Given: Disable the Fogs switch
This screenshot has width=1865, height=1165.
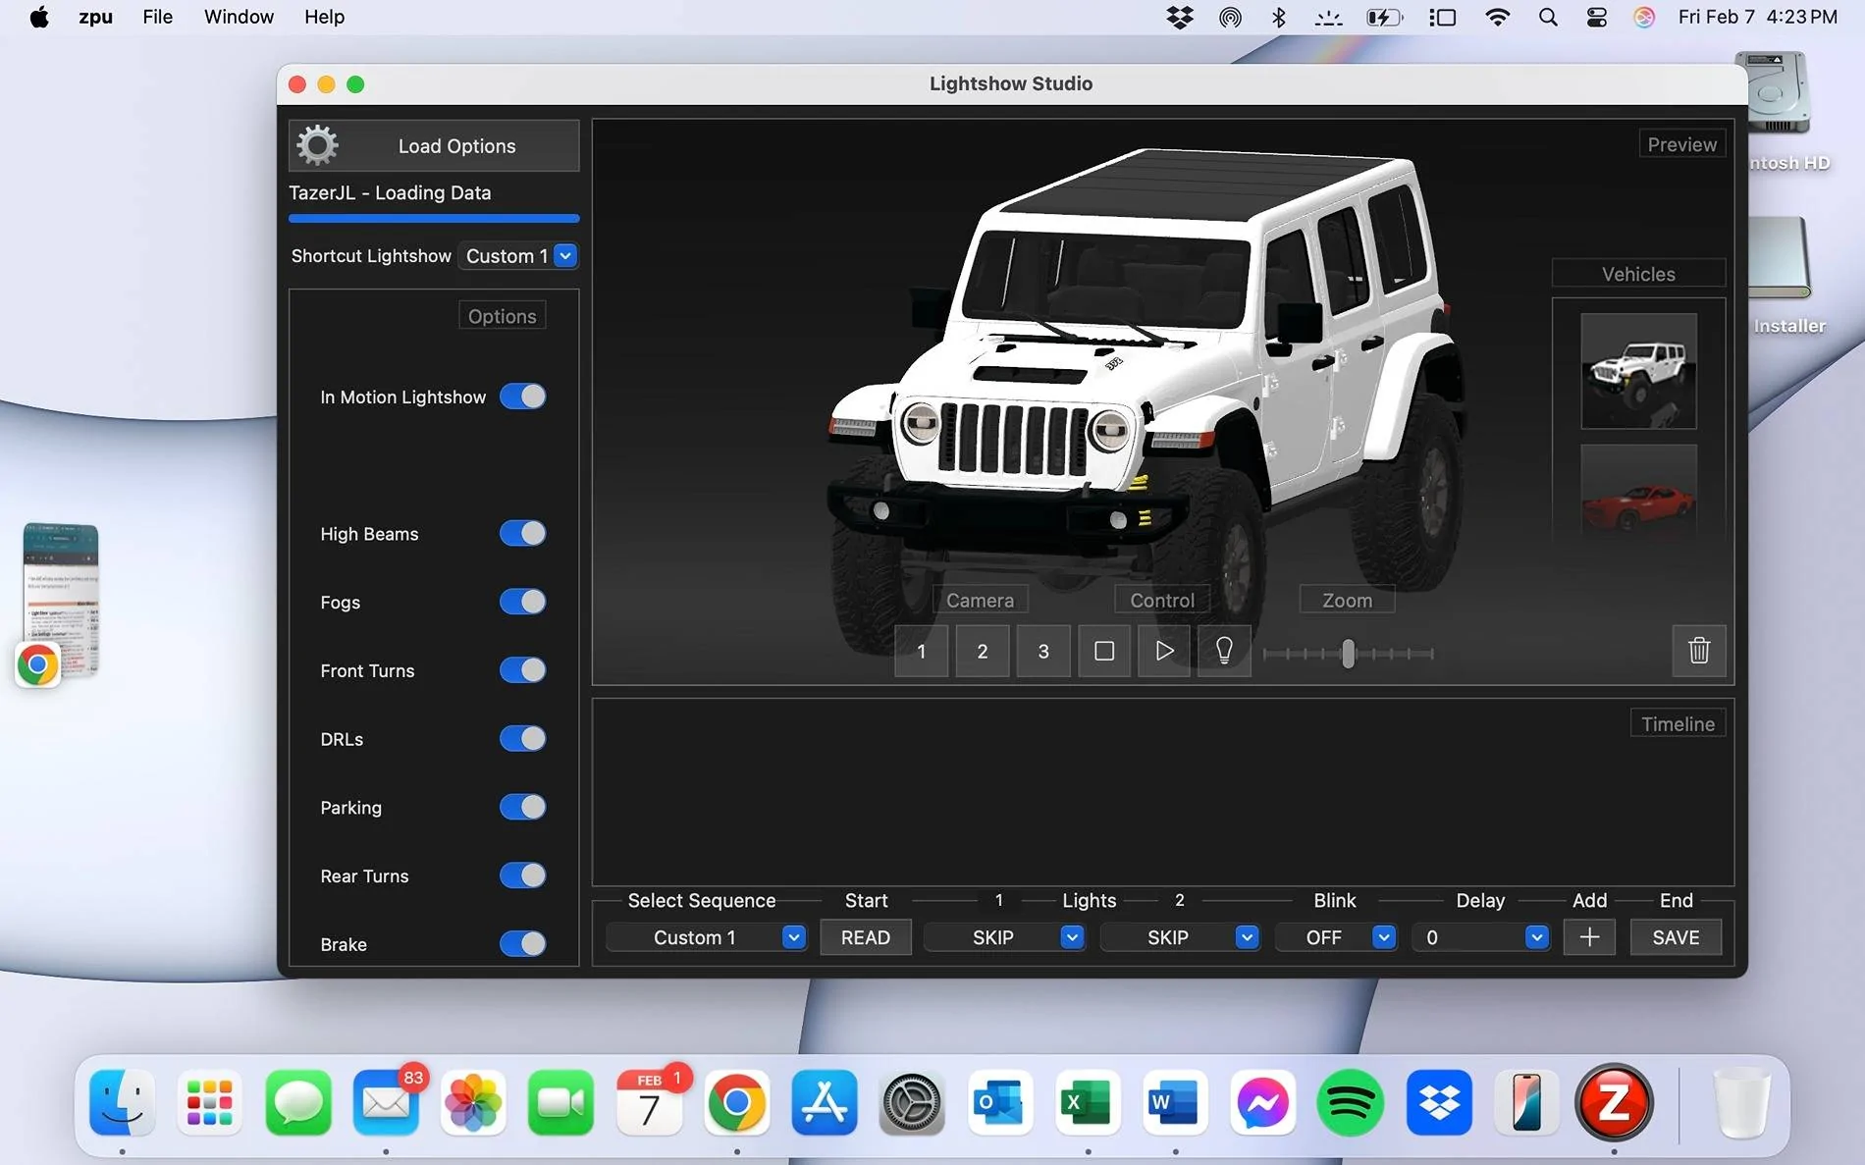Looking at the screenshot, I should pyautogui.click(x=522, y=602).
